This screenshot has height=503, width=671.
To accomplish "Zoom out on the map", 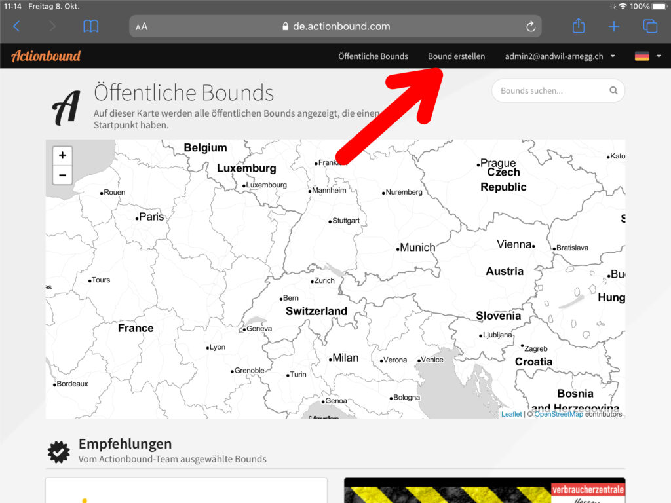I will (62, 175).
